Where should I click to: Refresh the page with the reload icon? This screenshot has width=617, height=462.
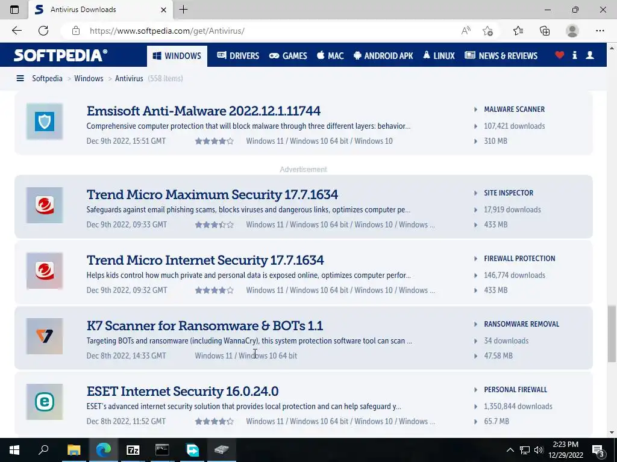[x=43, y=31]
